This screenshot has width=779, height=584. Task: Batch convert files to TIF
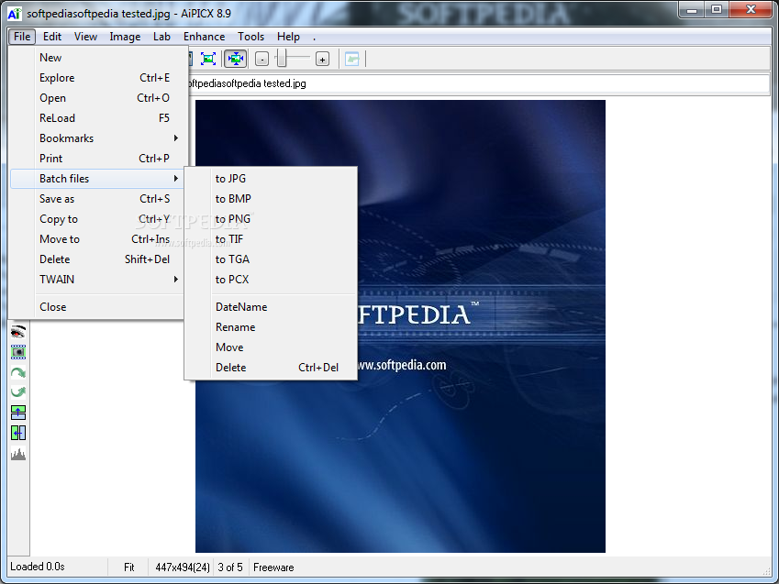coord(271,239)
